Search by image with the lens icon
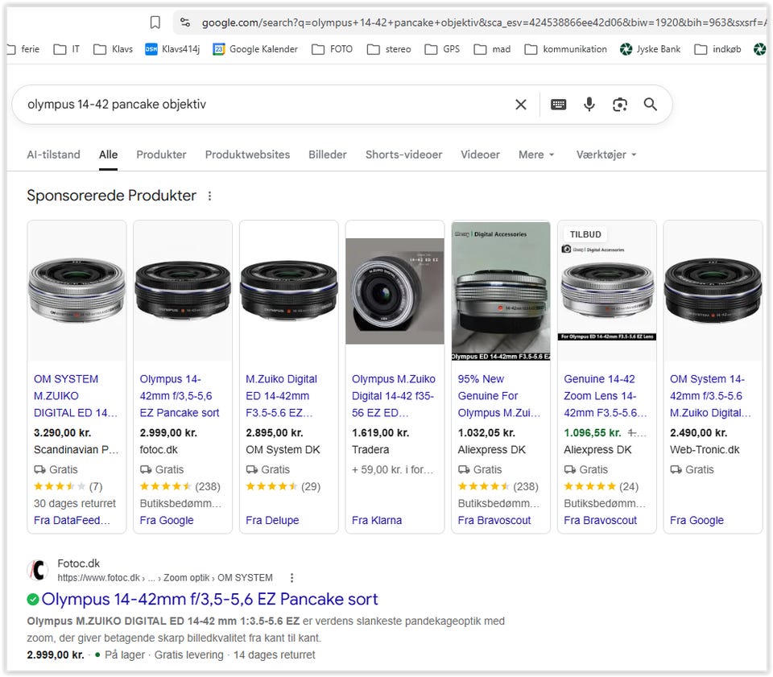This screenshot has height=677, width=773. (620, 105)
